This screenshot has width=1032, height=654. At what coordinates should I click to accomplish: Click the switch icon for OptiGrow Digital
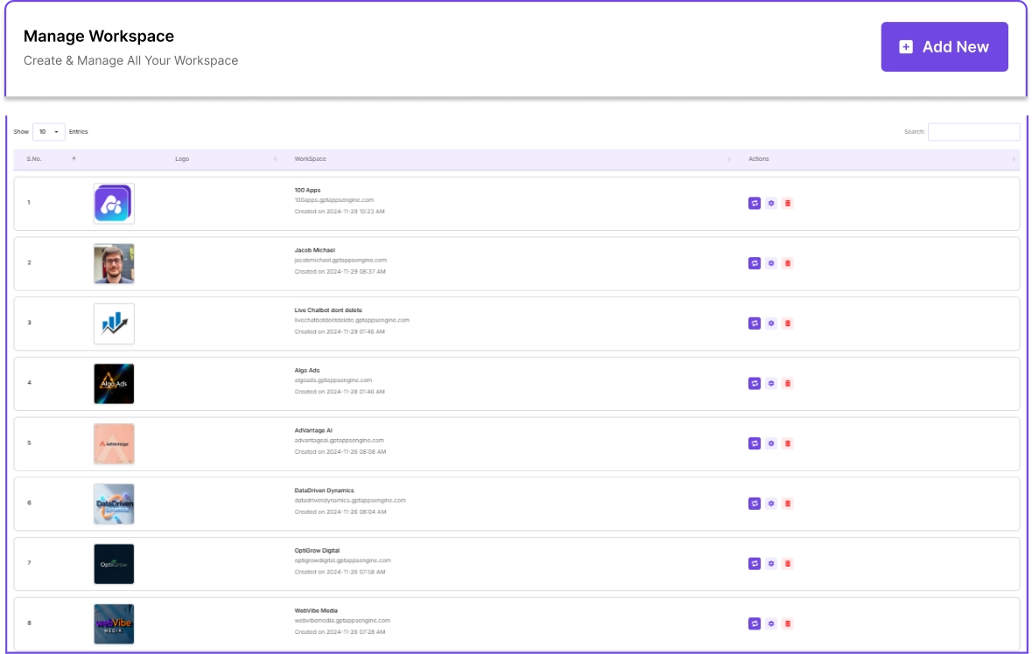point(755,564)
